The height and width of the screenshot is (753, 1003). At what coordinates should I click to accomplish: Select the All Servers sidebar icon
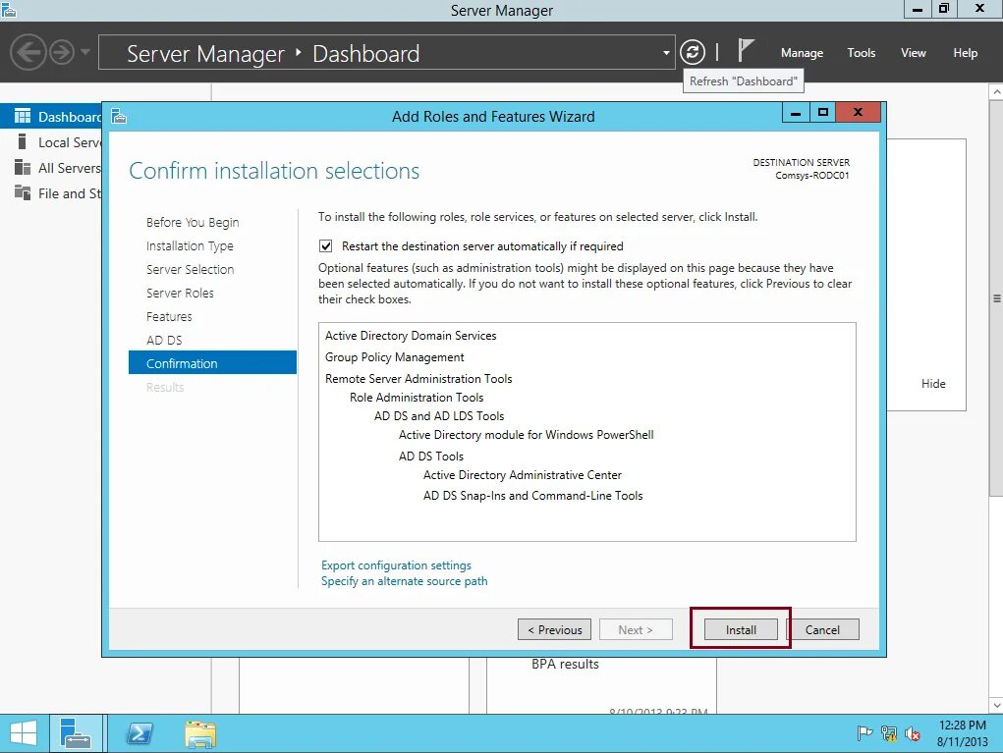click(23, 168)
